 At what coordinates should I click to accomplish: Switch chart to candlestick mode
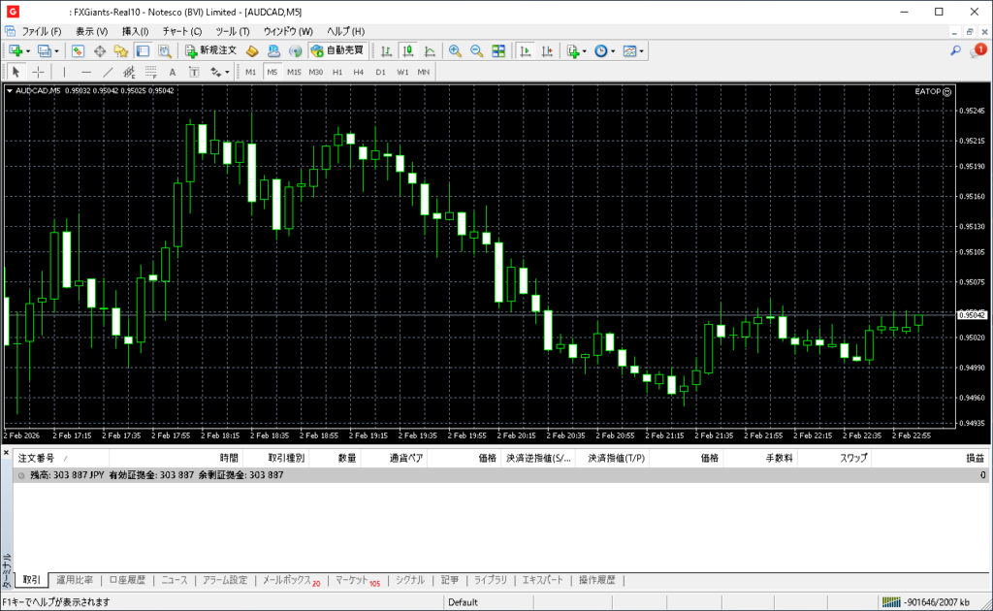tap(408, 50)
